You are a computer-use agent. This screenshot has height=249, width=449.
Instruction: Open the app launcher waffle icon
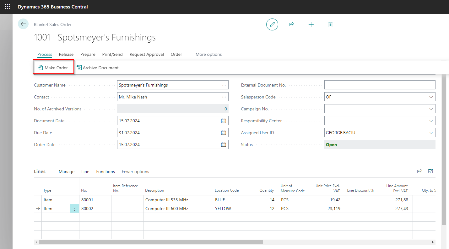click(x=7, y=7)
